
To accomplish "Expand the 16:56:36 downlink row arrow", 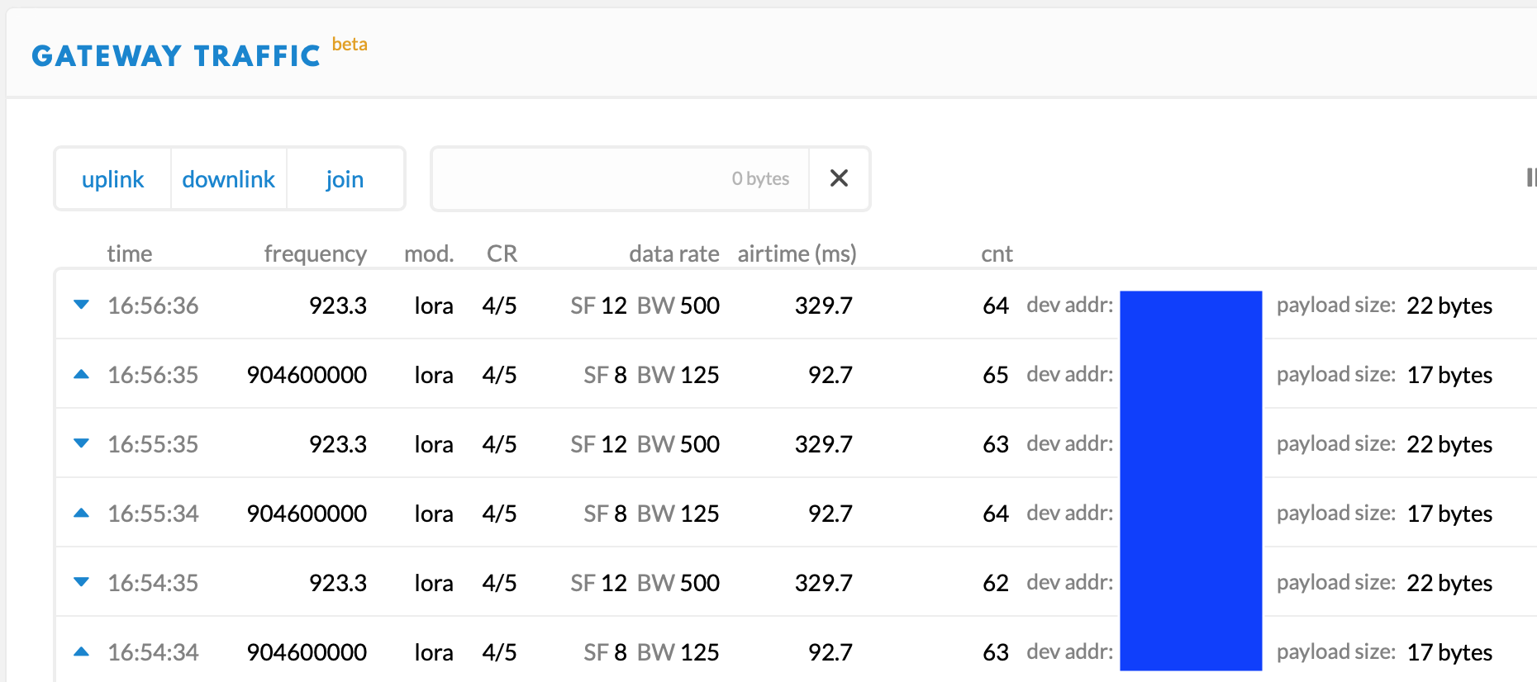I will [81, 305].
